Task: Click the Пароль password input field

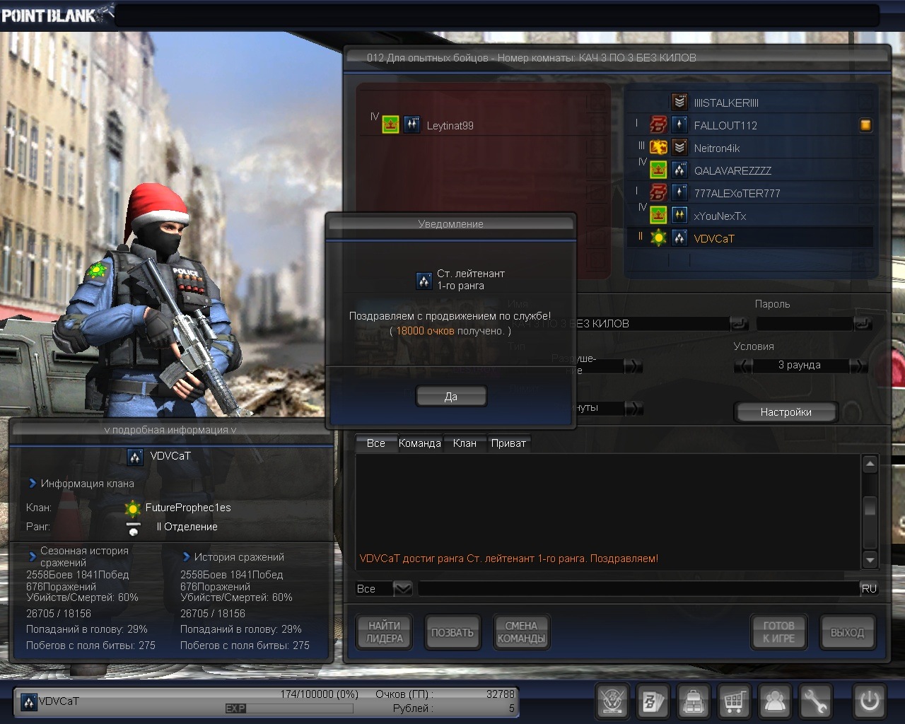Action: click(x=805, y=324)
